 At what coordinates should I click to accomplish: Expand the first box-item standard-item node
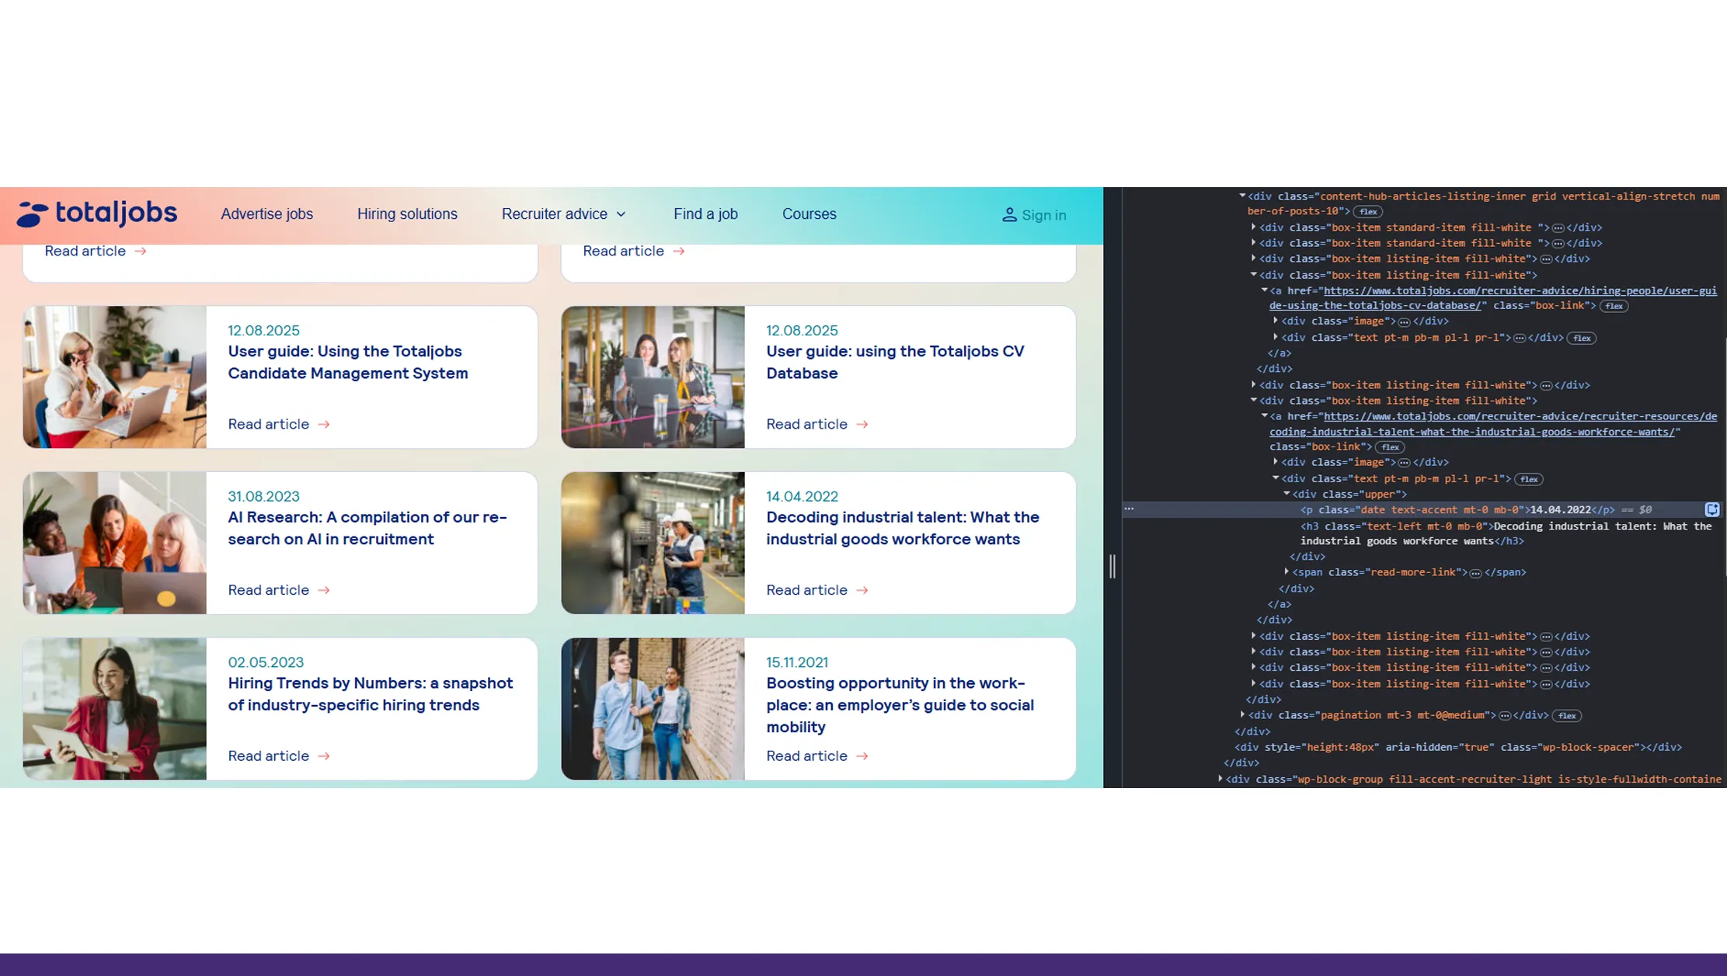(1254, 228)
